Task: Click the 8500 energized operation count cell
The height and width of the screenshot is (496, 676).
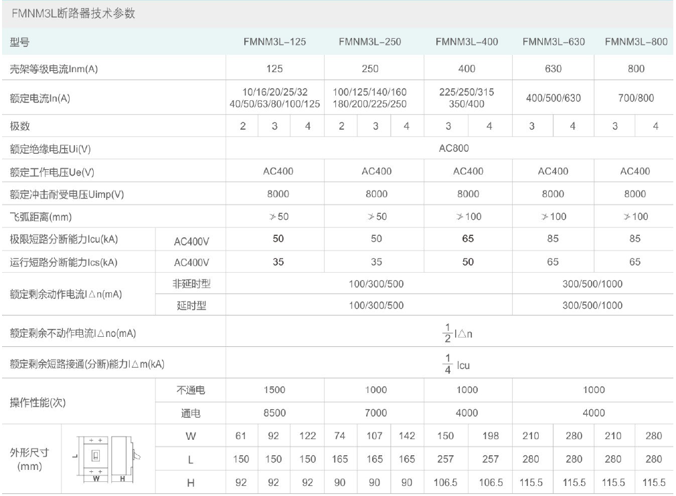Action: pos(274,413)
